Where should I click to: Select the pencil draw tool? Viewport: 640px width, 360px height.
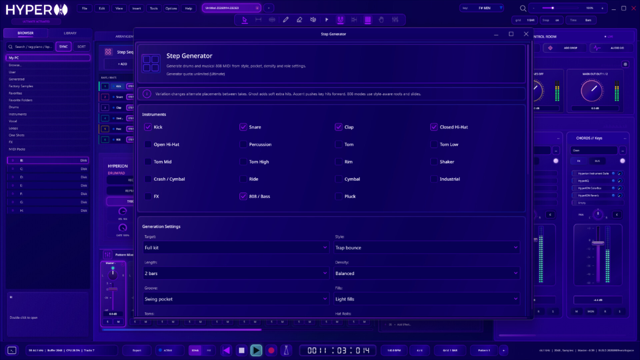(x=286, y=20)
